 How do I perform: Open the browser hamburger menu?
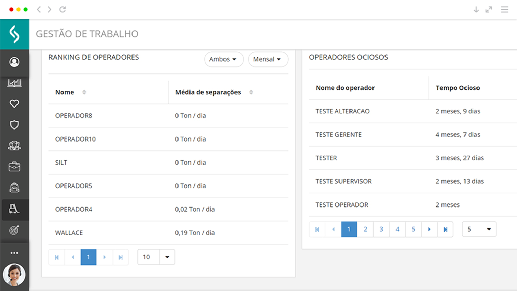point(504,9)
